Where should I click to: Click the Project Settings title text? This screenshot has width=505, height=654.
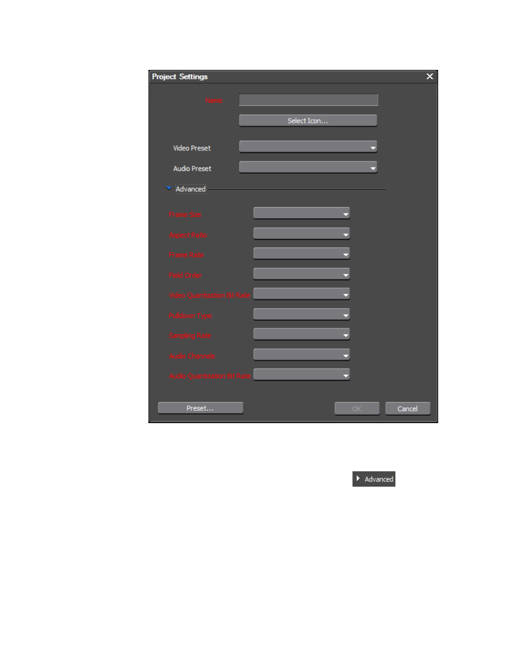(x=180, y=76)
